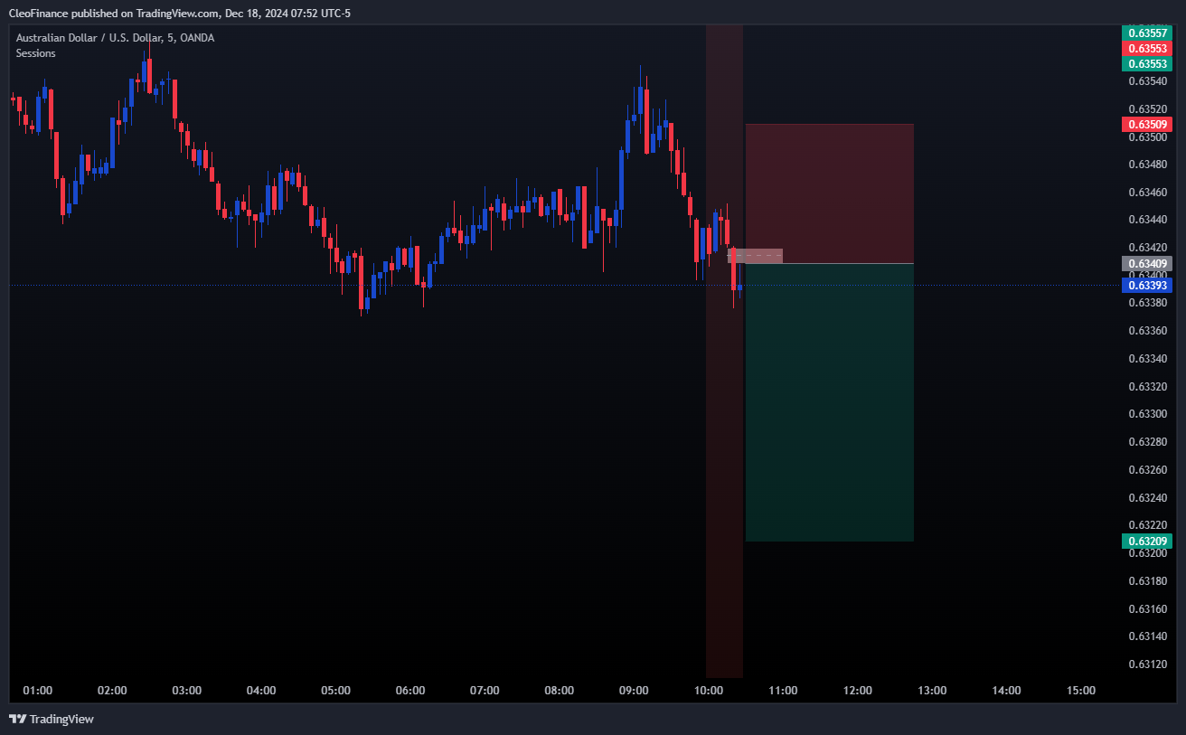
Task: Click the red shaded session band near 10:00
Action: click(724, 351)
